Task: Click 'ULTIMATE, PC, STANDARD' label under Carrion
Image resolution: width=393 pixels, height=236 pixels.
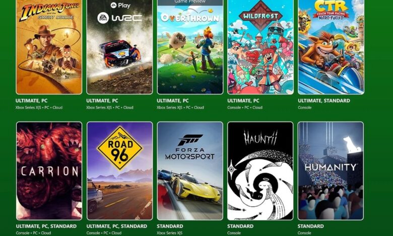Action: click(46, 226)
